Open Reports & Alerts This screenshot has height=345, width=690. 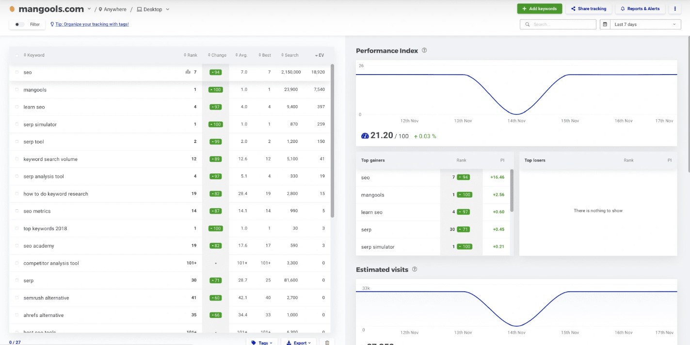640,9
